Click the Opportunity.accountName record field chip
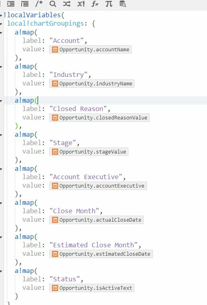The height and width of the screenshot is (305, 207). [x=90, y=49]
